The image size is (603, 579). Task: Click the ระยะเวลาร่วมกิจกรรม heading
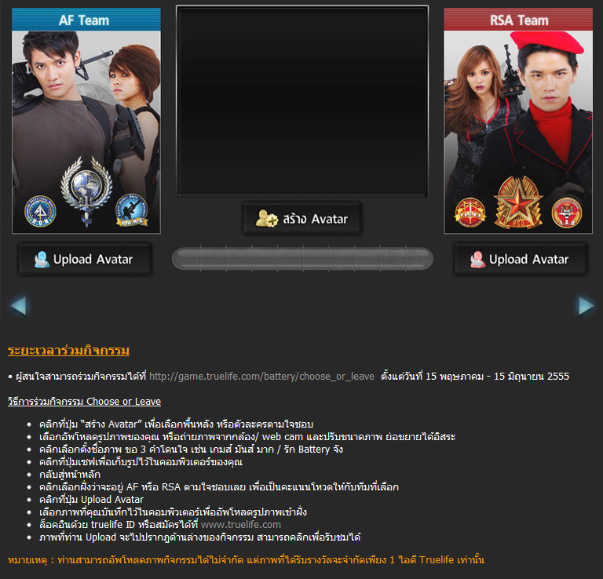(x=68, y=351)
